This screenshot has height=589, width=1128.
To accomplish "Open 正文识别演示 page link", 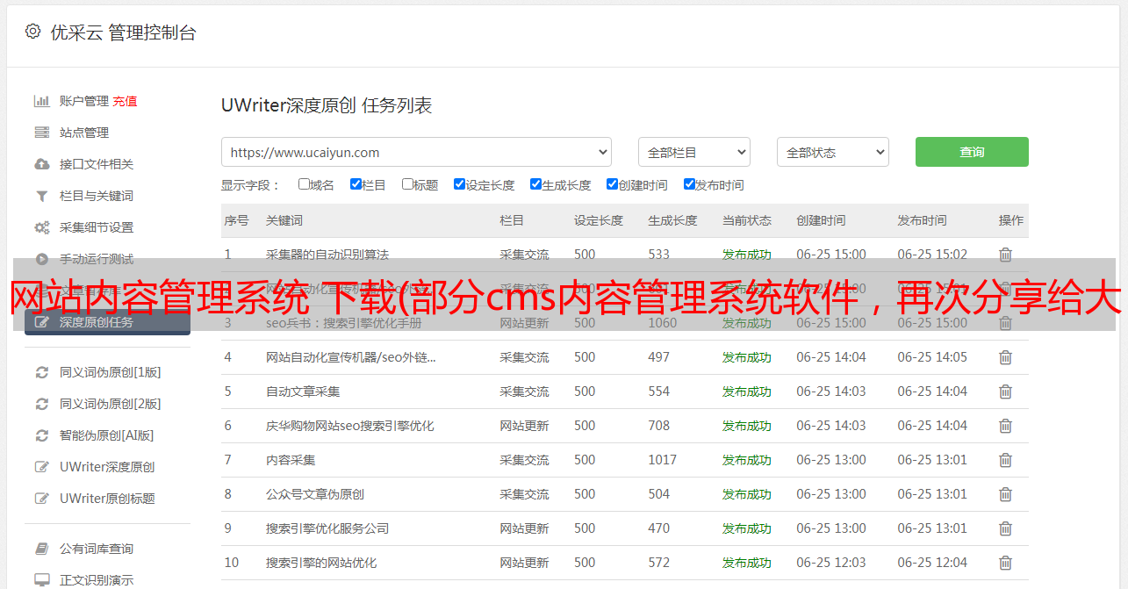I will coord(97,580).
